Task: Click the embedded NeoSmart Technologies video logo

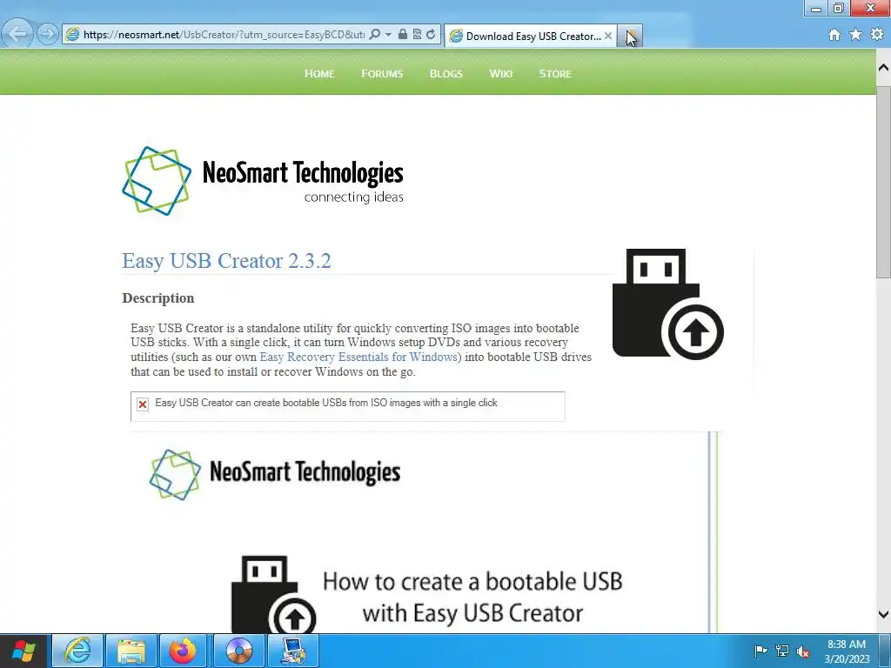Action: 274,474
